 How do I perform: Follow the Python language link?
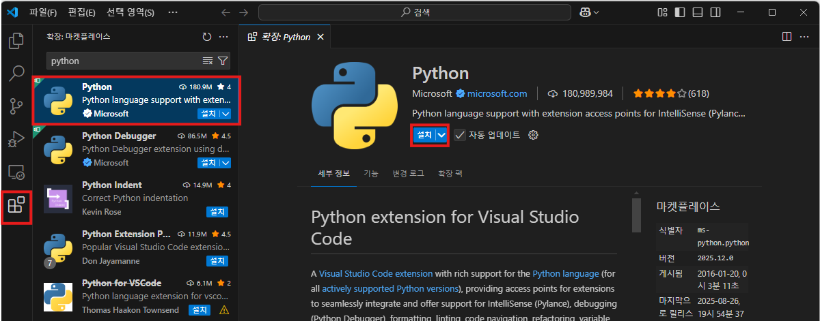click(565, 273)
